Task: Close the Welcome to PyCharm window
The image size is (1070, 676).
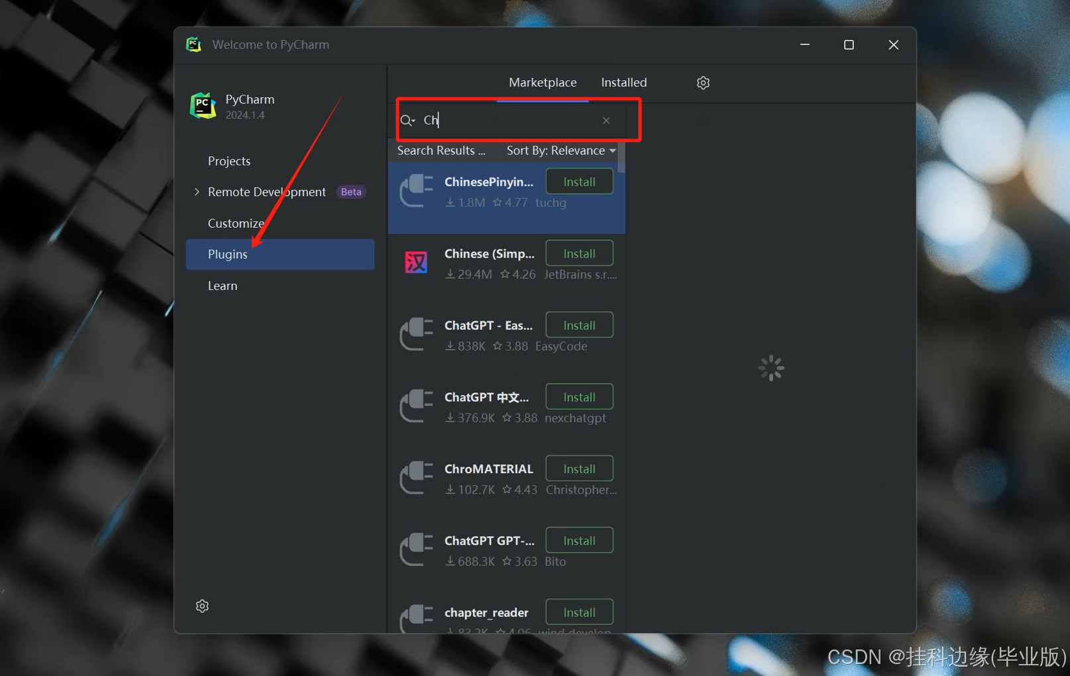Action: 893,44
